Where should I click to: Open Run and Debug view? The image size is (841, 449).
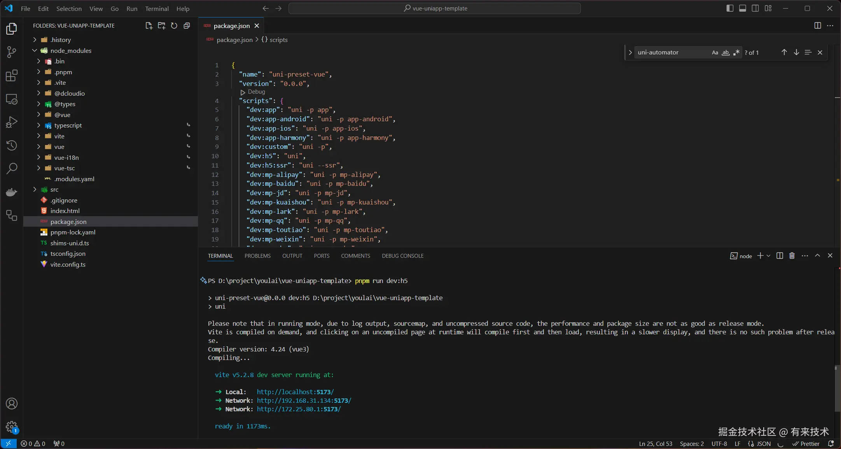pyautogui.click(x=12, y=122)
